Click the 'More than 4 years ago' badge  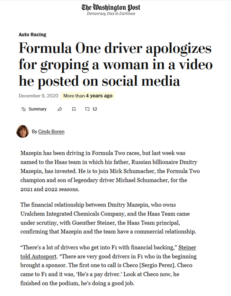(x=88, y=96)
